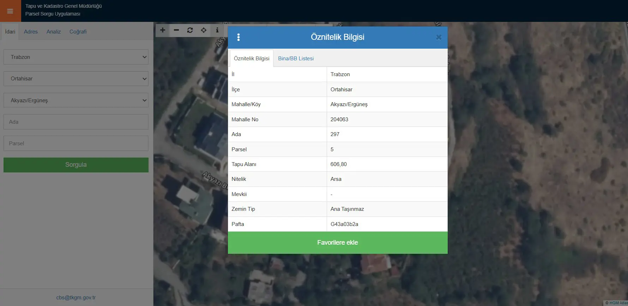This screenshot has width=628, height=306.
Task: Select the Öznitelik Bilgisi tab
Action: click(252, 59)
